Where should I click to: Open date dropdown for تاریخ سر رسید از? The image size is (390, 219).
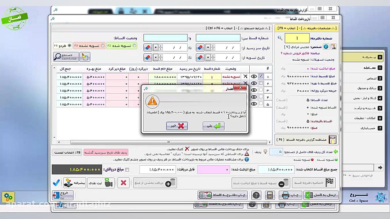(208, 48)
